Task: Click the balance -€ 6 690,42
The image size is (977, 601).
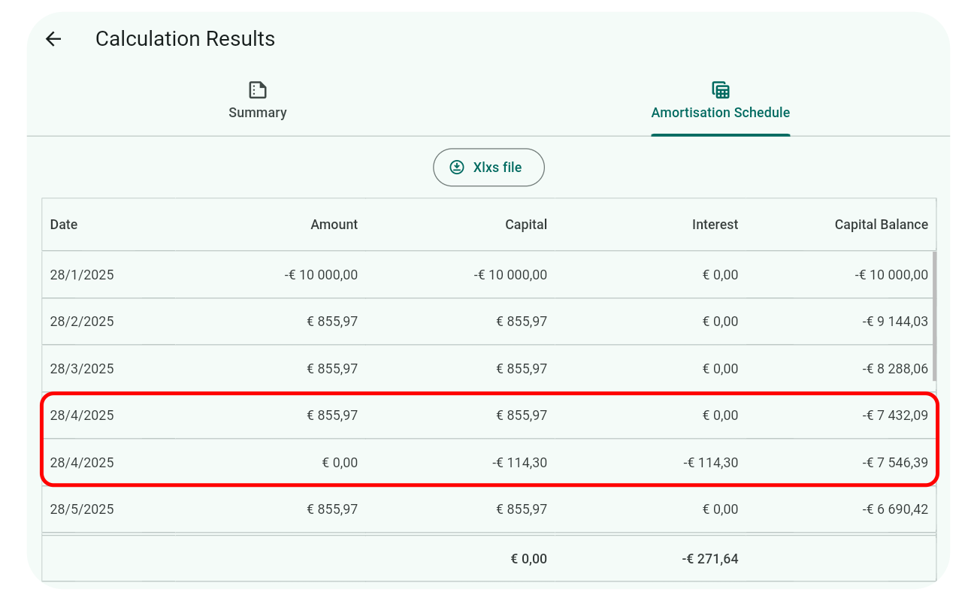Action: (895, 509)
